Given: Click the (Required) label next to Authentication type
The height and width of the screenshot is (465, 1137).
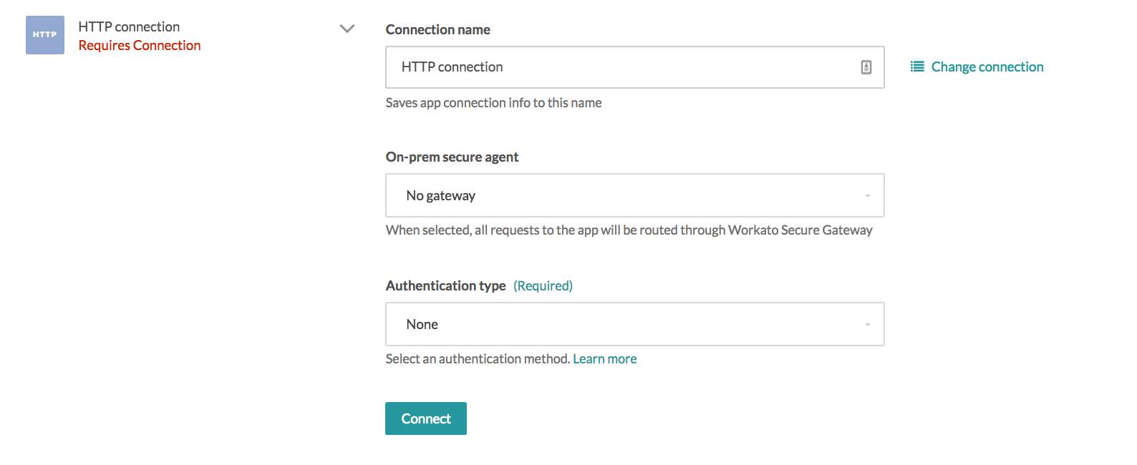Looking at the screenshot, I should [543, 285].
